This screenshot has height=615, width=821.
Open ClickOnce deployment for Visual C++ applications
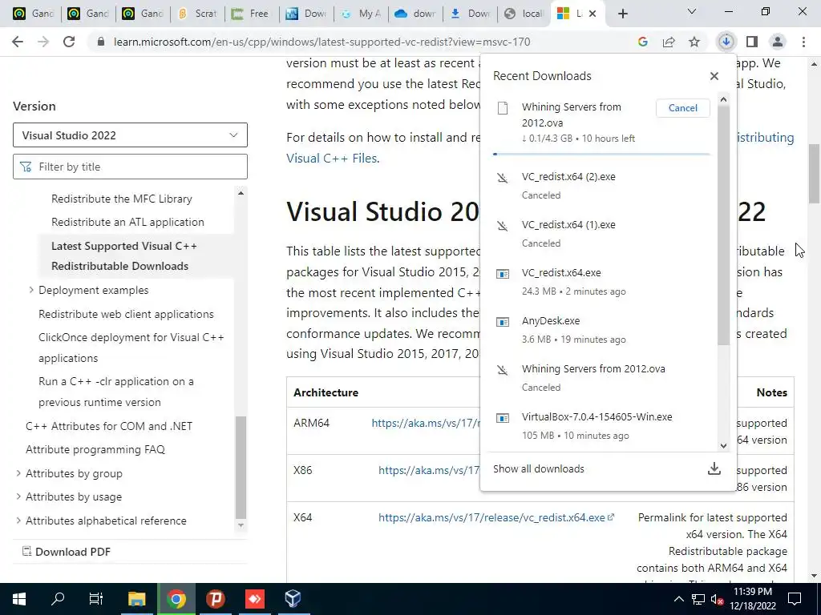(131, 348)
